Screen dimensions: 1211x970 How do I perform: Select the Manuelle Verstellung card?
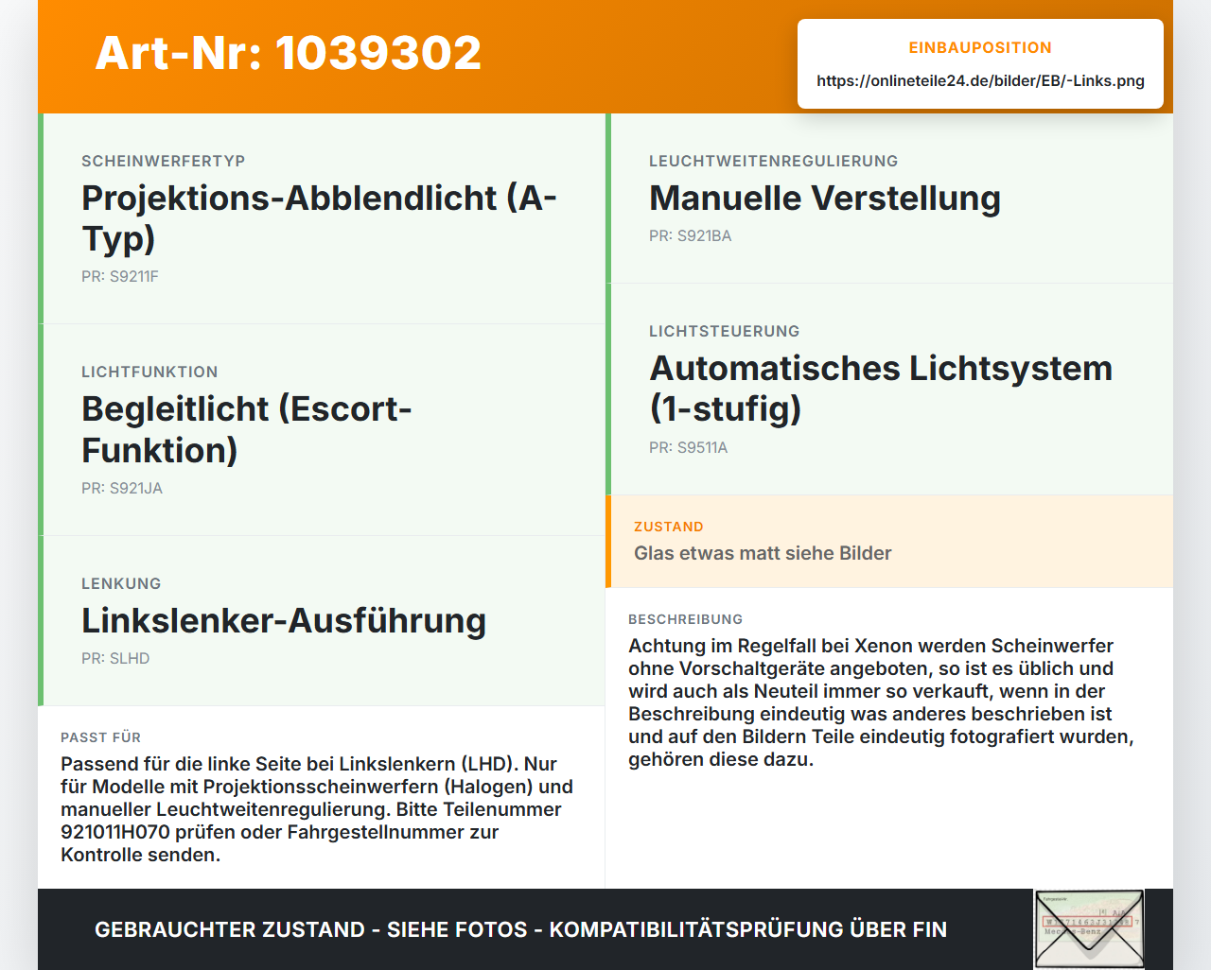point(889,199)
